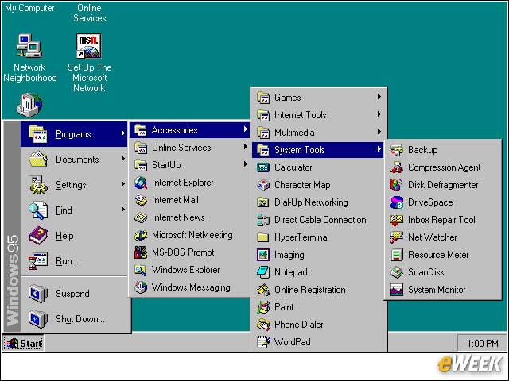
Task: Open the Network Neighborhood desktop icon
Action: [29, 46]
